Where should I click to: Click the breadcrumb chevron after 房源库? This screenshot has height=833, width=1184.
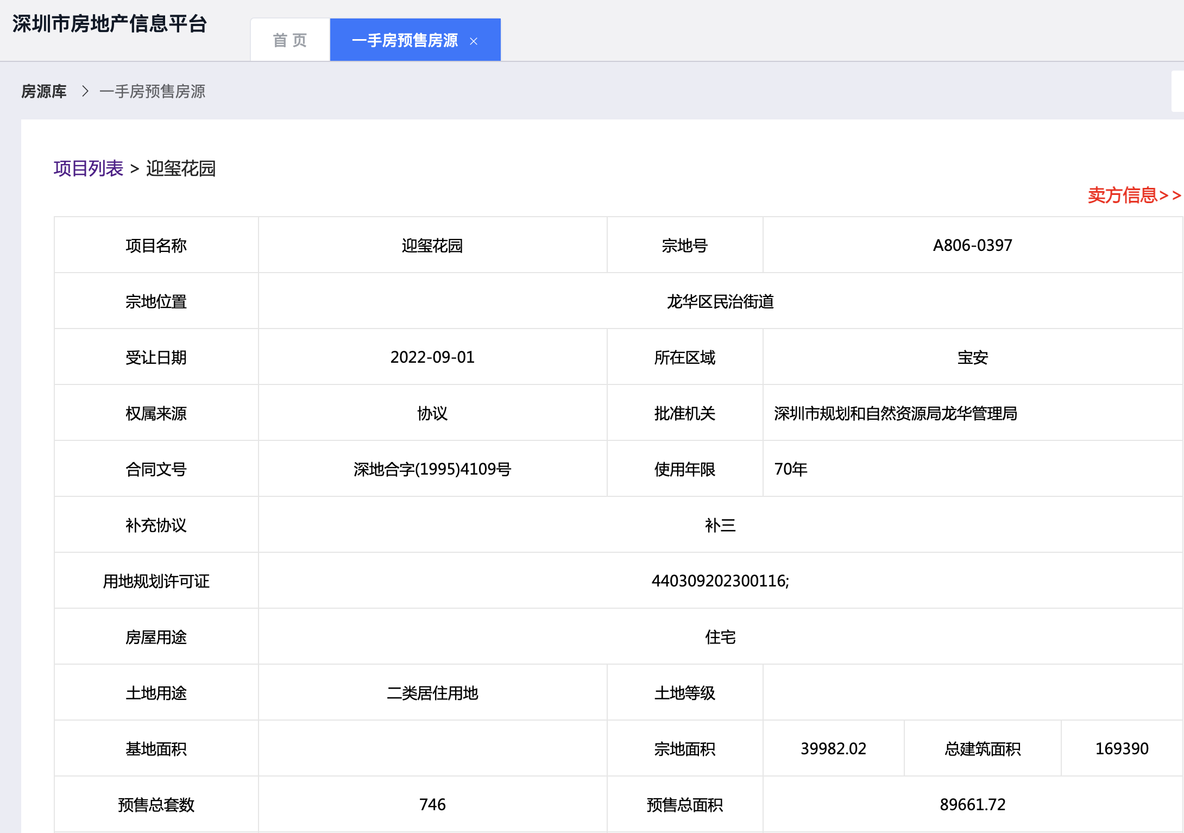(x=85, y=91)
